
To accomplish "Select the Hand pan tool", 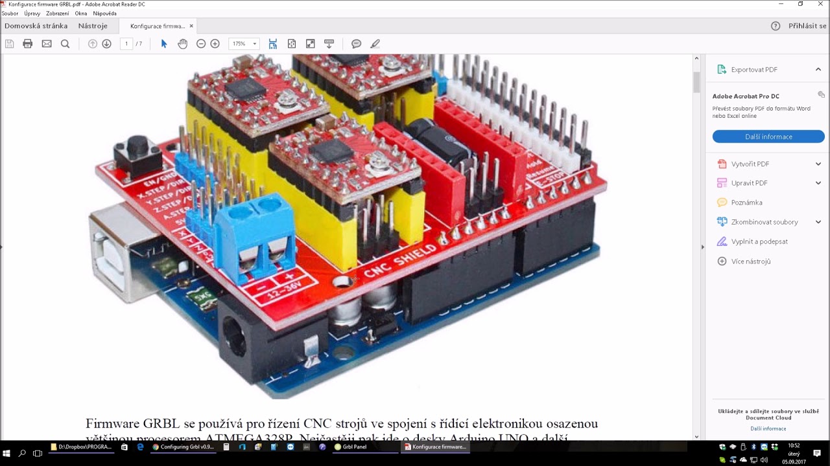I will (x=183, y=44).
